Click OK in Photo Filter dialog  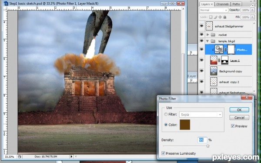tap(239, 110)
